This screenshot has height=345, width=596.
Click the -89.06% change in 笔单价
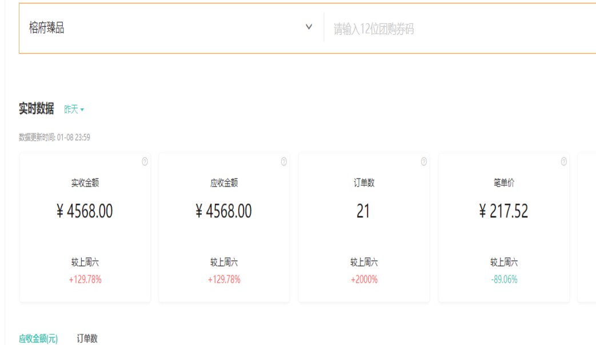tap(504, 279)
